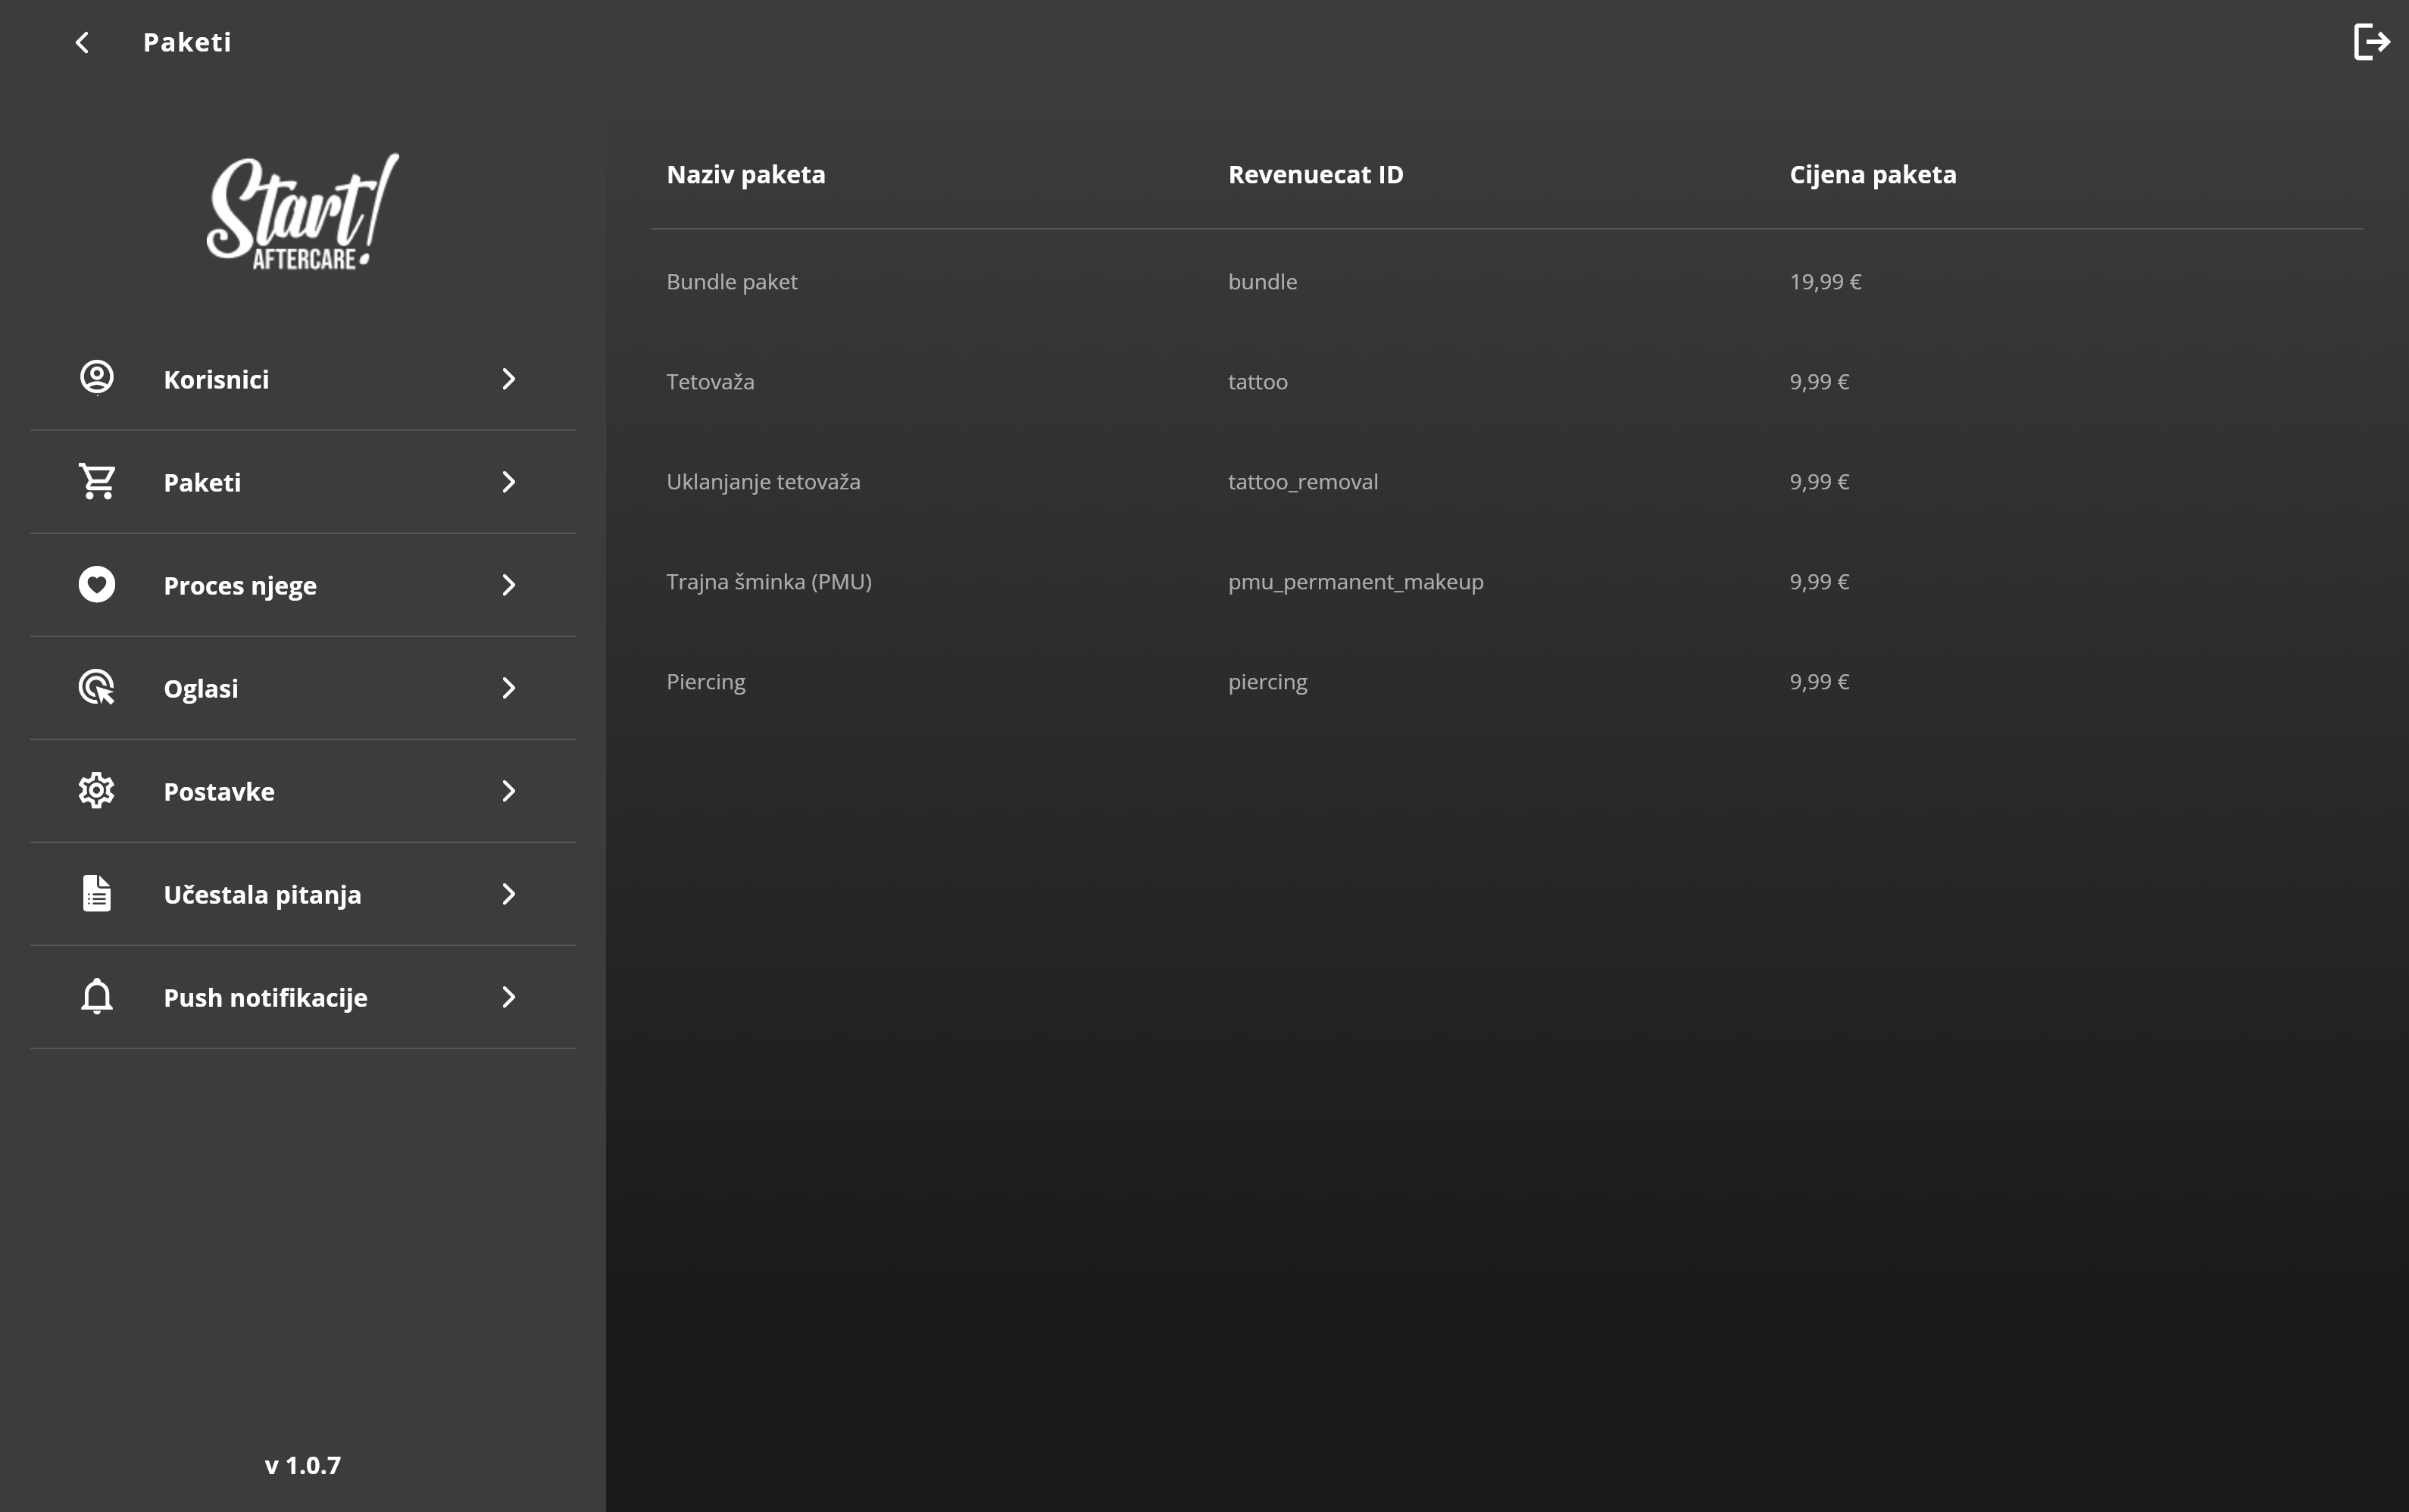This screenshot has width=2409, height=1512.
Task: Click the Korisnici user profile icon
Action: [97, 378]
